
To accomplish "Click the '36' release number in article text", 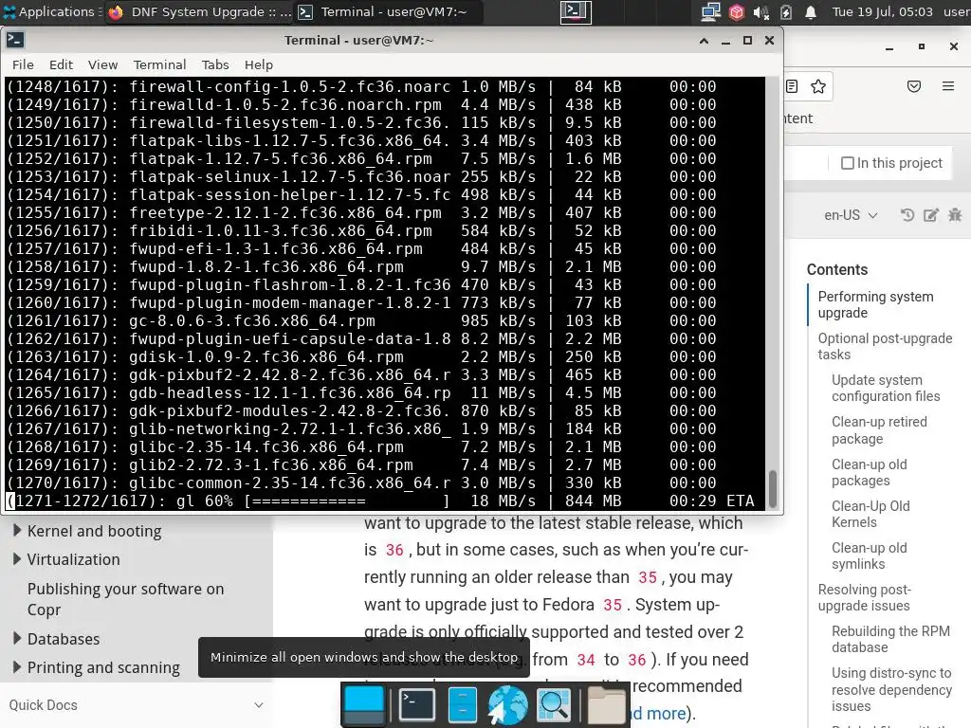I will coord(394,550).
